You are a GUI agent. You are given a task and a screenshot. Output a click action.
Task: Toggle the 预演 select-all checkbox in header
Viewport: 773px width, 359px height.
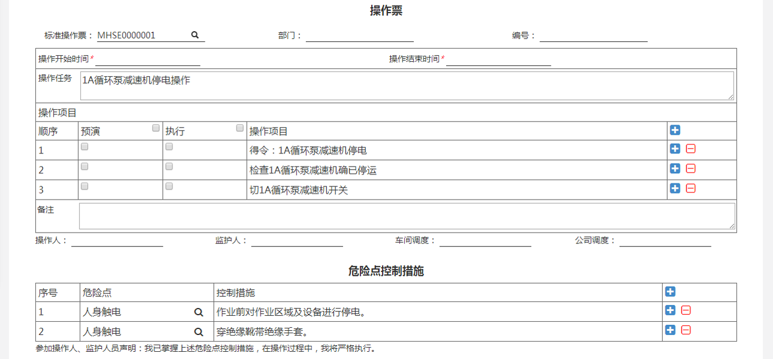point(156,128)
